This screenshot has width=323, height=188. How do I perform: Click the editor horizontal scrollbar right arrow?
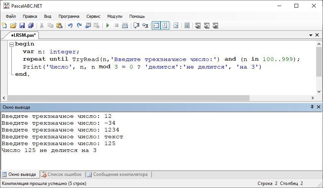tap(312, 98)
